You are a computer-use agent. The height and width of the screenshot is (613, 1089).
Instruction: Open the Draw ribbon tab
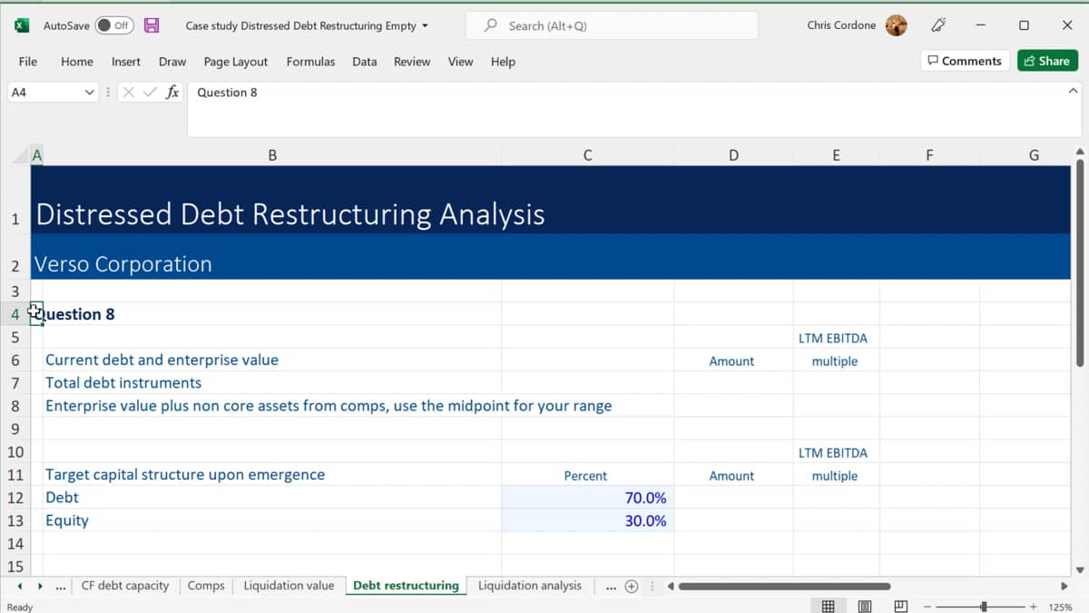pyautogui.click(x=172, y=62)
